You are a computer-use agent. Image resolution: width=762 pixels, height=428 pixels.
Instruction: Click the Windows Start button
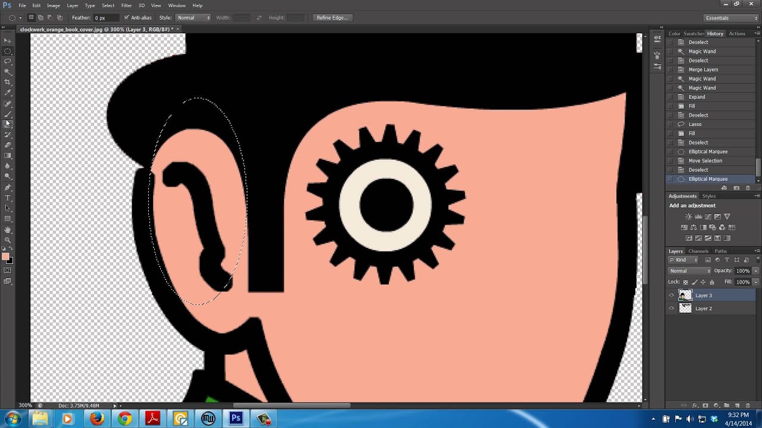coord(13,418)
